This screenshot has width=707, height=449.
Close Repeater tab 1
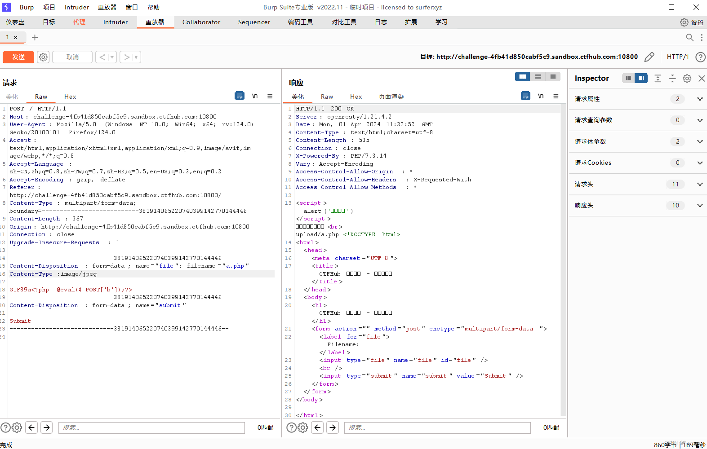16,38
